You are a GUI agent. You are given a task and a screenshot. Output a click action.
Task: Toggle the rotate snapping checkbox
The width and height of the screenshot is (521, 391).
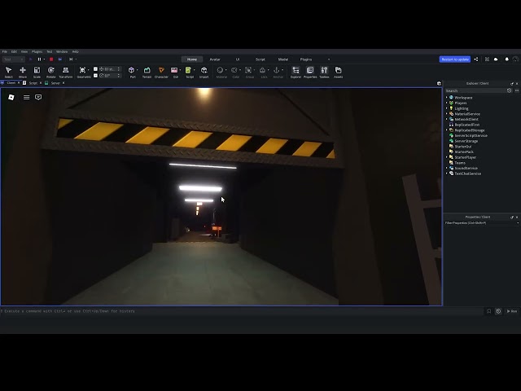click(x=95, y=76)
